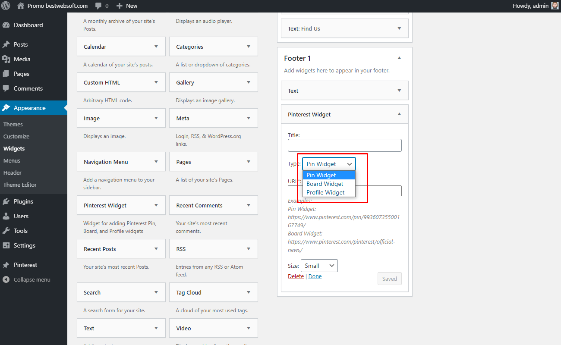The height and width of the screenshot is (345, 561).
Task: Expand the Tag Cloud widget
Action: pos(249,292)
